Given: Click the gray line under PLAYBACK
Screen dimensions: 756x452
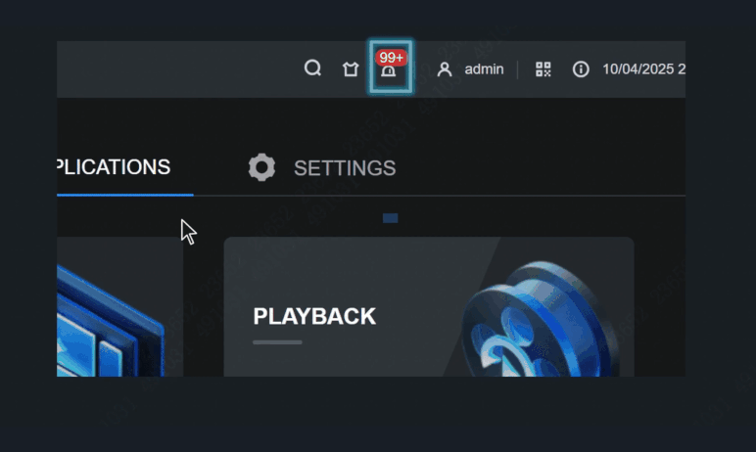Looking at the screenshot, I should tap(277, 342).
